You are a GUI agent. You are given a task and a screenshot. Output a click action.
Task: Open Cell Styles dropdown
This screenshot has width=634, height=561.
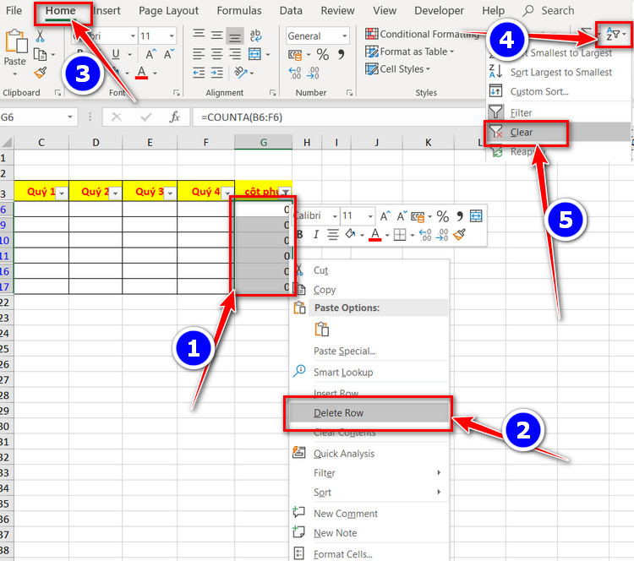397,69
